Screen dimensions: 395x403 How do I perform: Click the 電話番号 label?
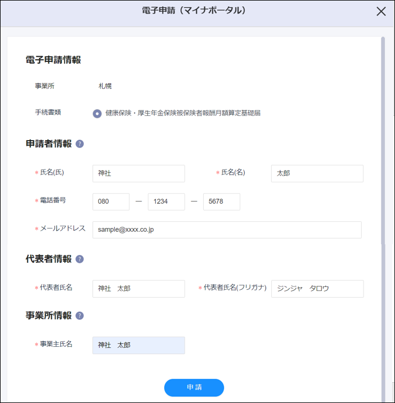click(53, 200)
